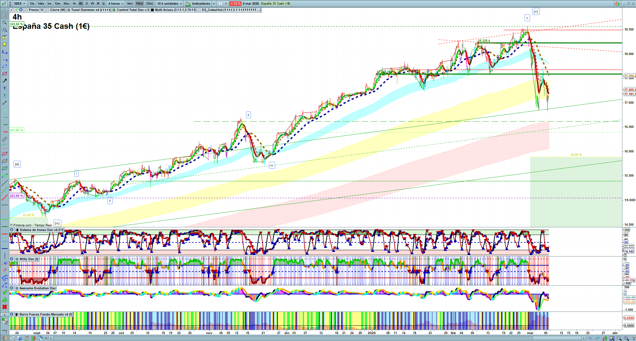
Task: Switch to the D daily timeframe
Action: click(87, 4)
